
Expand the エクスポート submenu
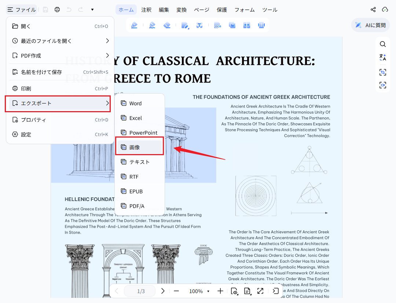pos(60,103)
